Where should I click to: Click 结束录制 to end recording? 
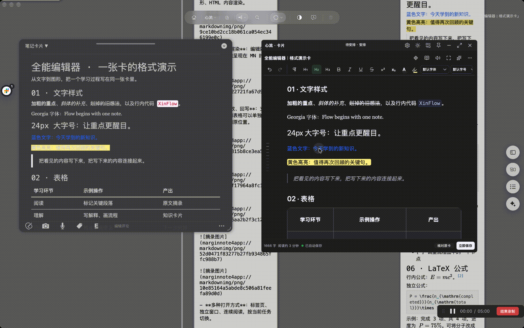[x=508, y=311]
